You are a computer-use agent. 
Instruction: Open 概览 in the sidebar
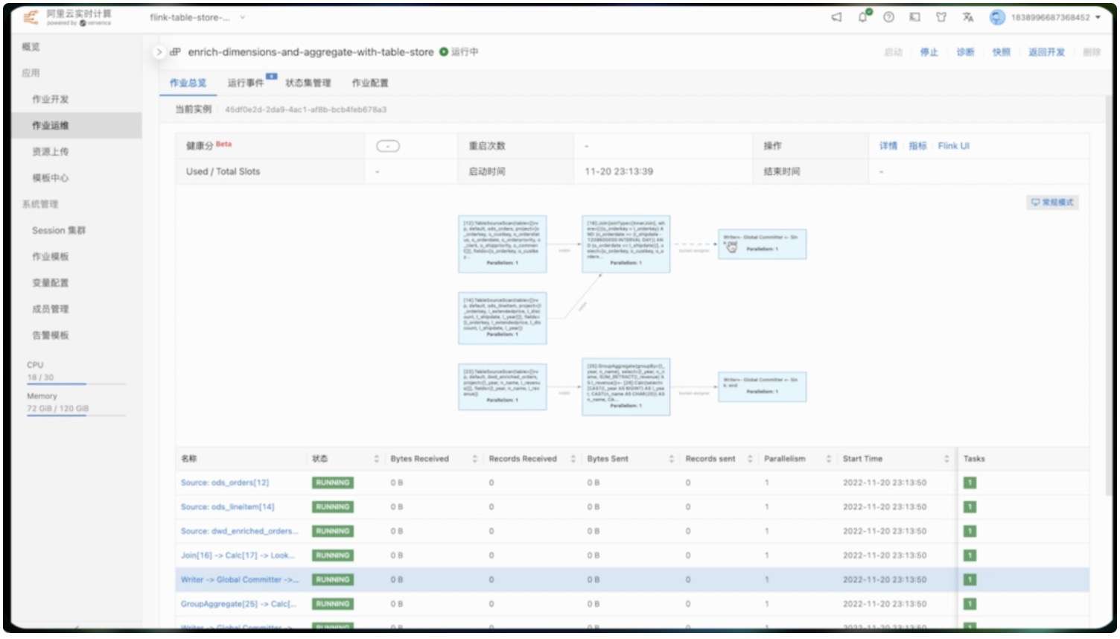click(31, 47)
